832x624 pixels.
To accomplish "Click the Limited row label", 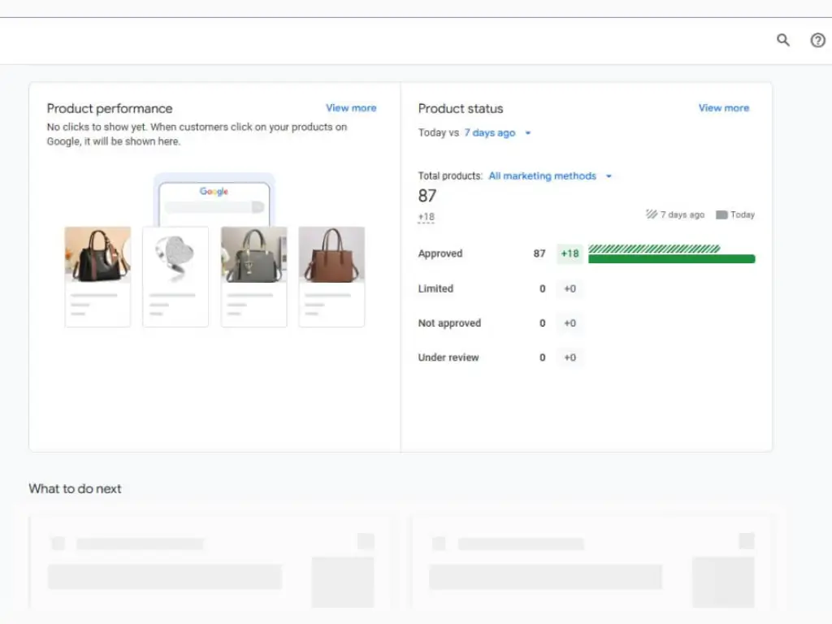I will point(435,288).
